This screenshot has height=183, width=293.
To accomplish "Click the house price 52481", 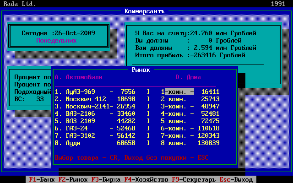I will pos(211,113).
